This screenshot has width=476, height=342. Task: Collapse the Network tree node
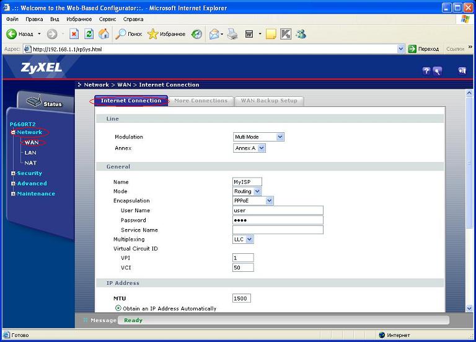pos(13,132)
